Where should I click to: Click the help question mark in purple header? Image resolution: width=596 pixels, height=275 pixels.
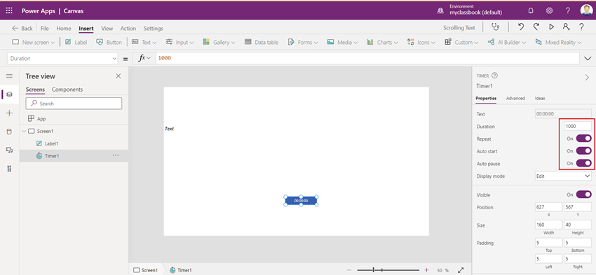[x=567, y=10]
